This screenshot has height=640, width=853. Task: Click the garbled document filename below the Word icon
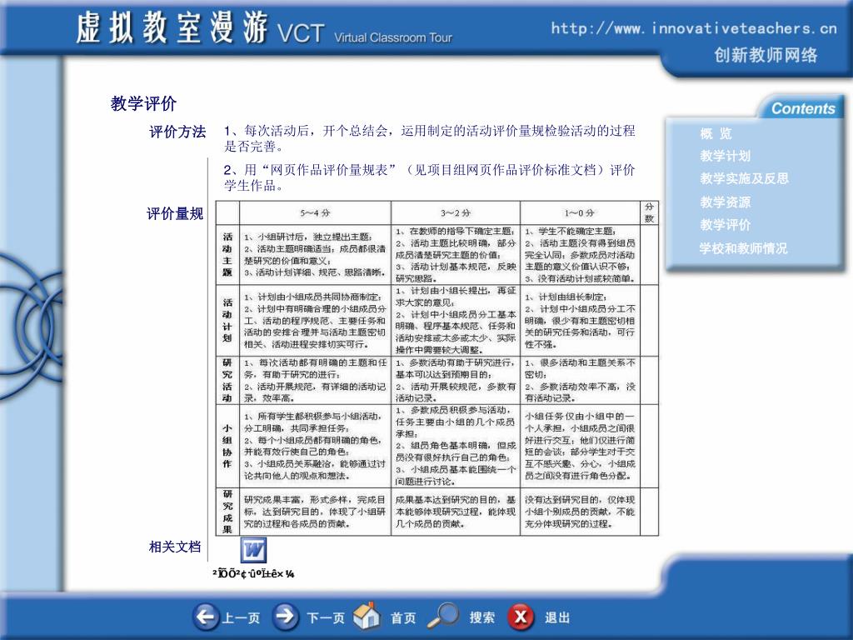(253, 573)
